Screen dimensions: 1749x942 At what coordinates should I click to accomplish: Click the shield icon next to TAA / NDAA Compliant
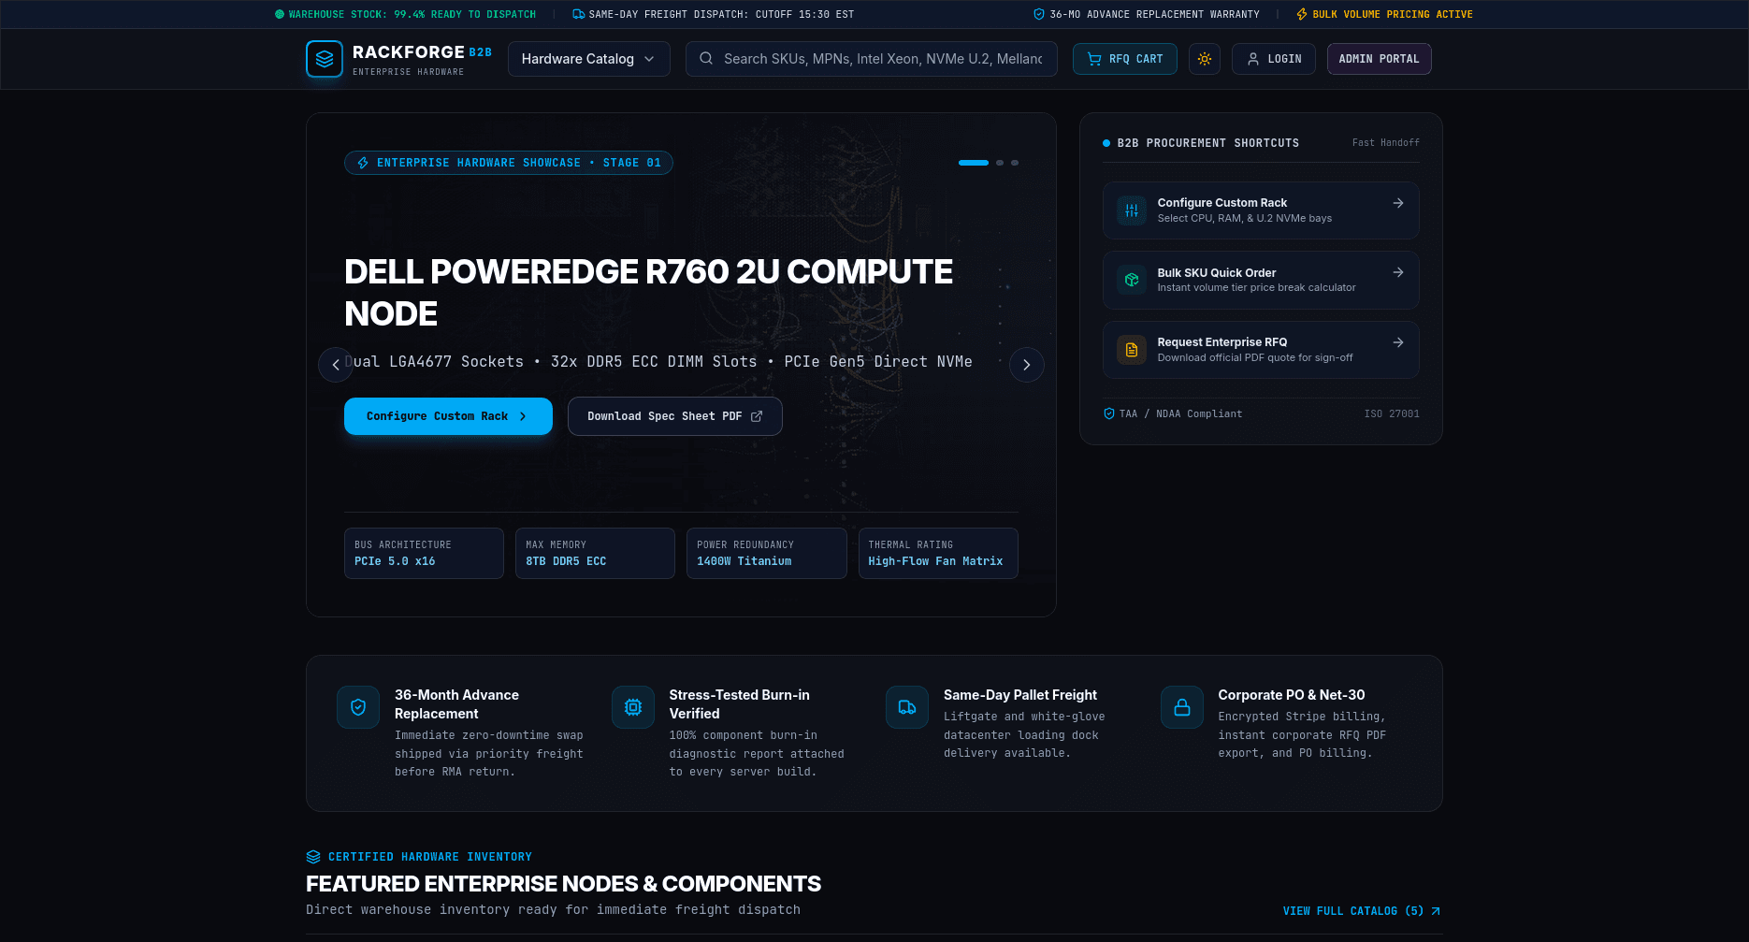point(1109,413)
